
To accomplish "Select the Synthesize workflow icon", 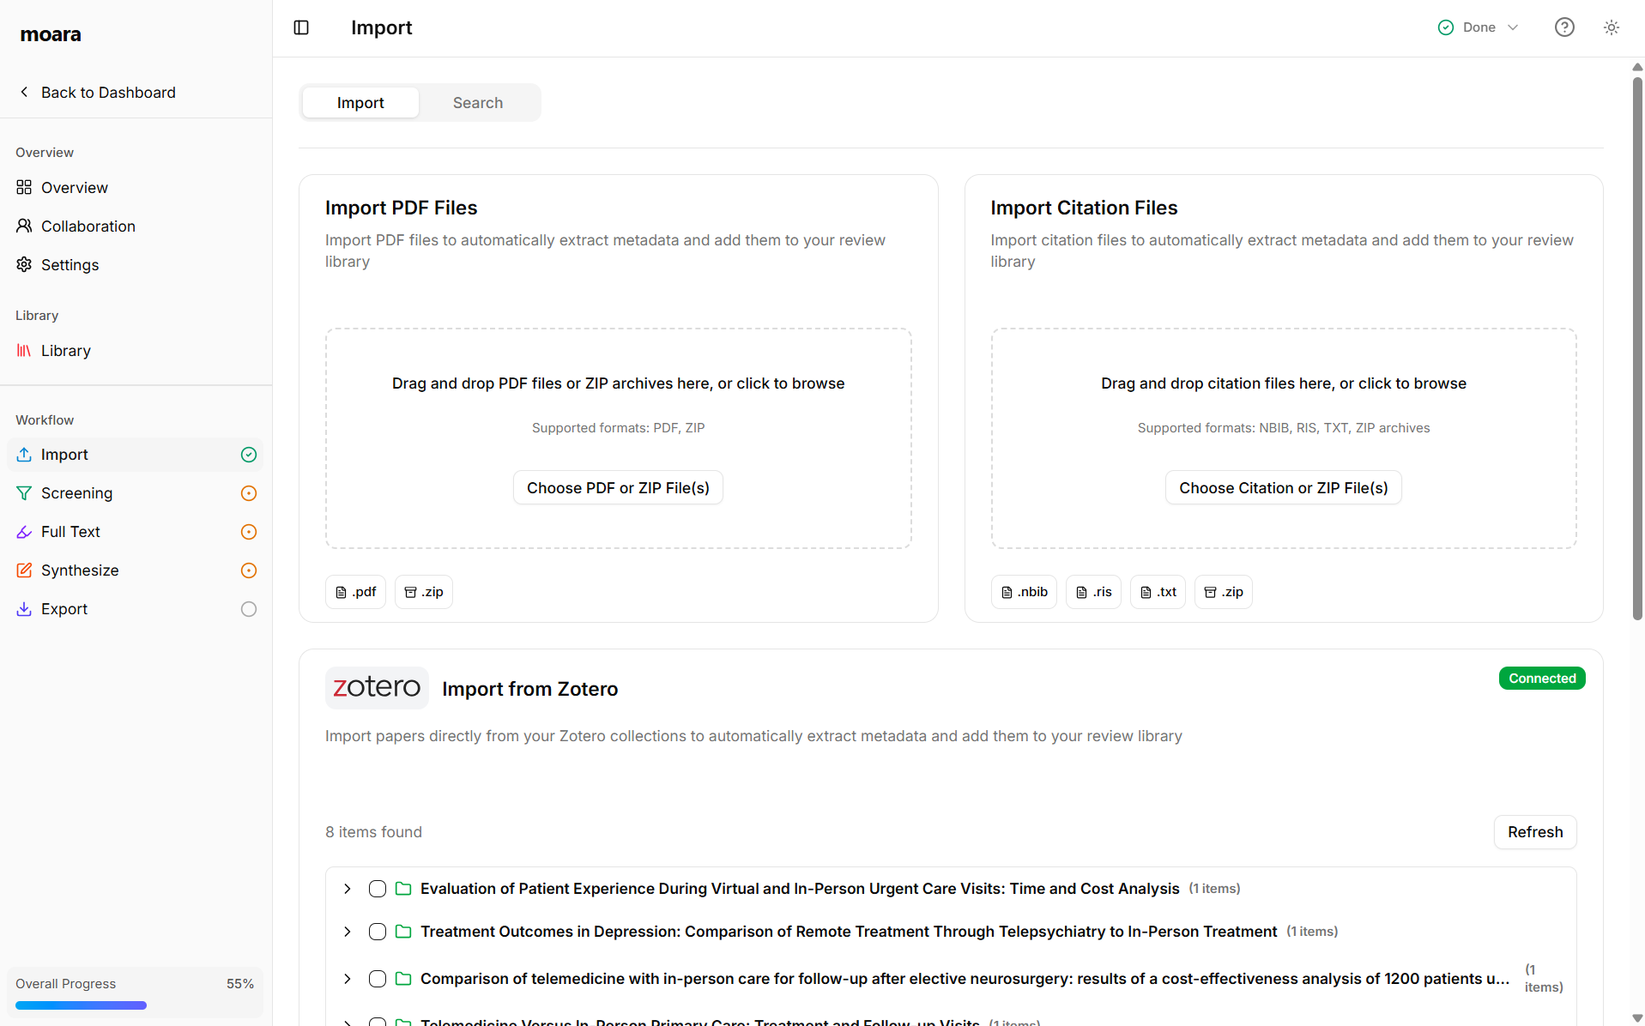I will tap(23, 570).
